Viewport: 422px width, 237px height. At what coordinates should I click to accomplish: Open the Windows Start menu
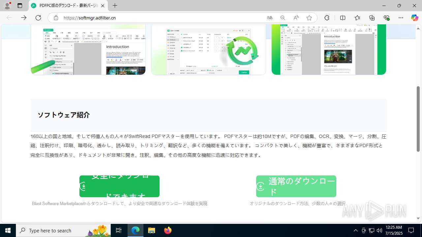(x=8, y=230)
